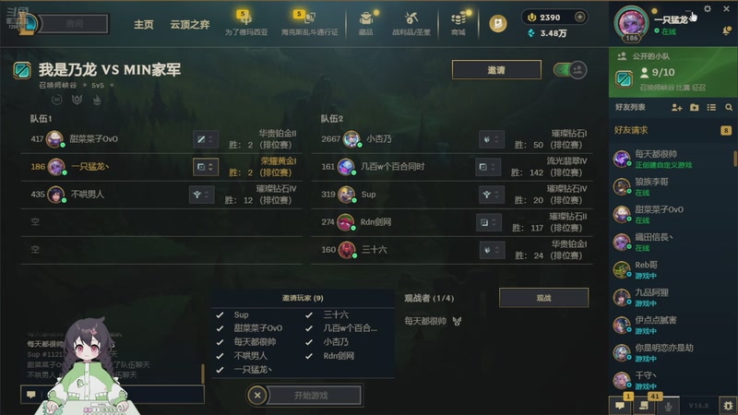Go to the 主页 home tab
The image size is (738, 415).
coord(144,25)
